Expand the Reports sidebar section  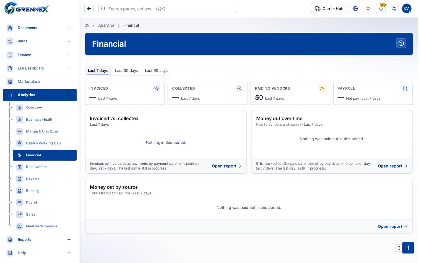(69, 240)
